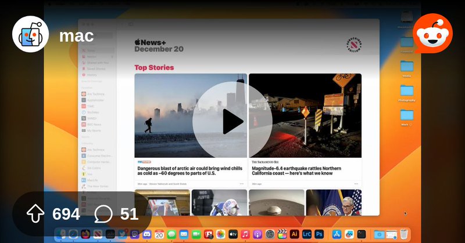Click the Reddit Snoo logo
465x243 pixels.
[x=432, y=33]
